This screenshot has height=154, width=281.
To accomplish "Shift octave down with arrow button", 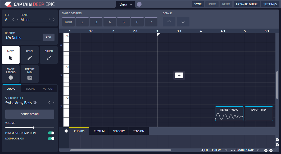I will [x=183, y=22].
